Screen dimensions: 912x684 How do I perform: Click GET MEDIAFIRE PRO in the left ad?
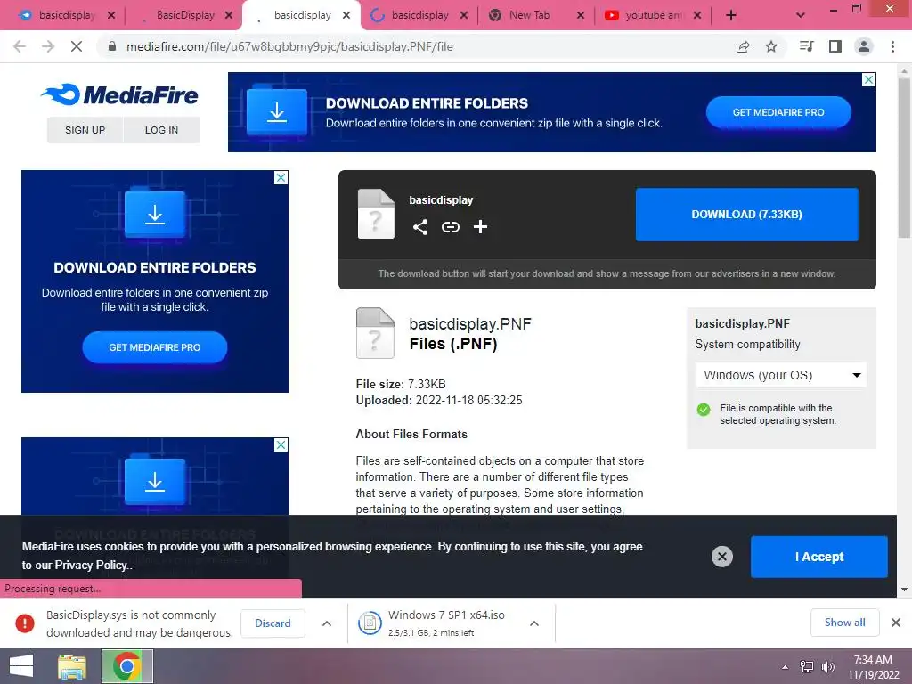click(155, 347)
